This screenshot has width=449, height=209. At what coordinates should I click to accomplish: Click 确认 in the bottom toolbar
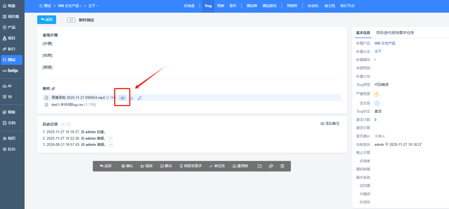click(127, 166)
